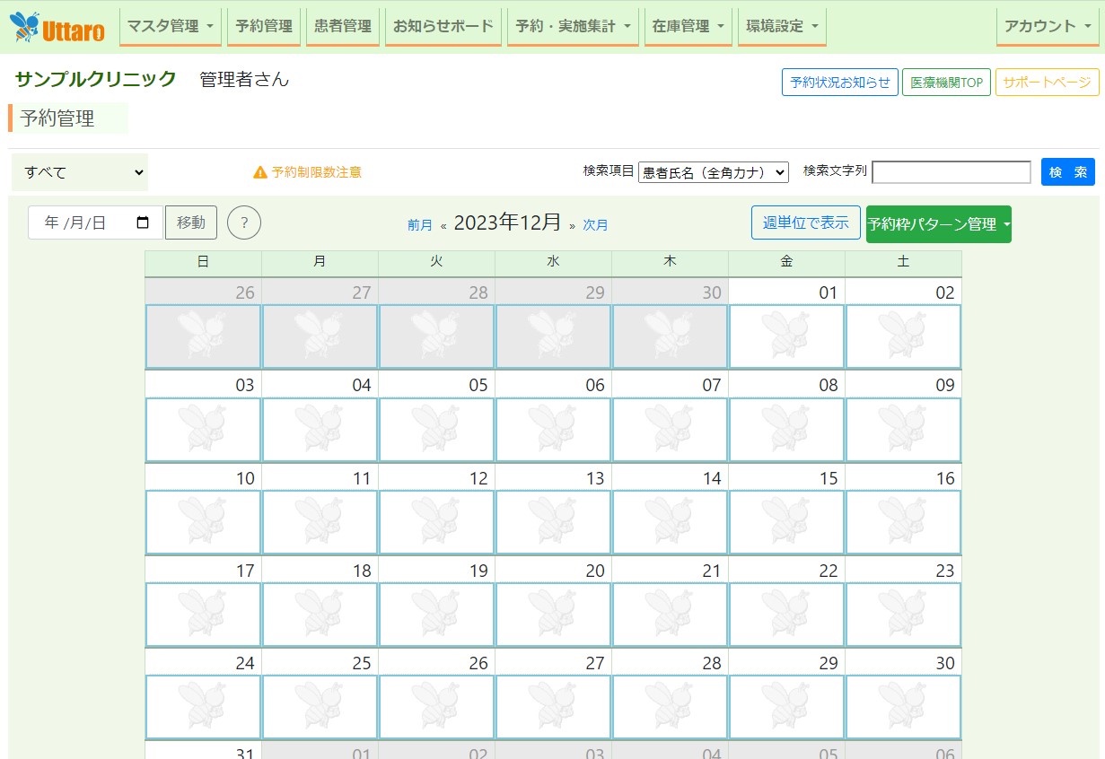Open the 在庫管理 dropdown menu

(x=688, y=27)
